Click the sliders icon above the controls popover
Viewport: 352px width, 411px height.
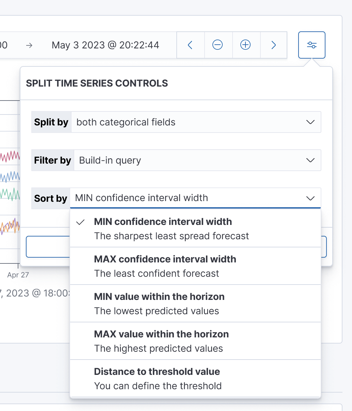(311, 45)
